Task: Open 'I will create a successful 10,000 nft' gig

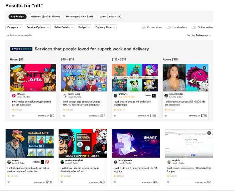Action: [x=185, y=103]
